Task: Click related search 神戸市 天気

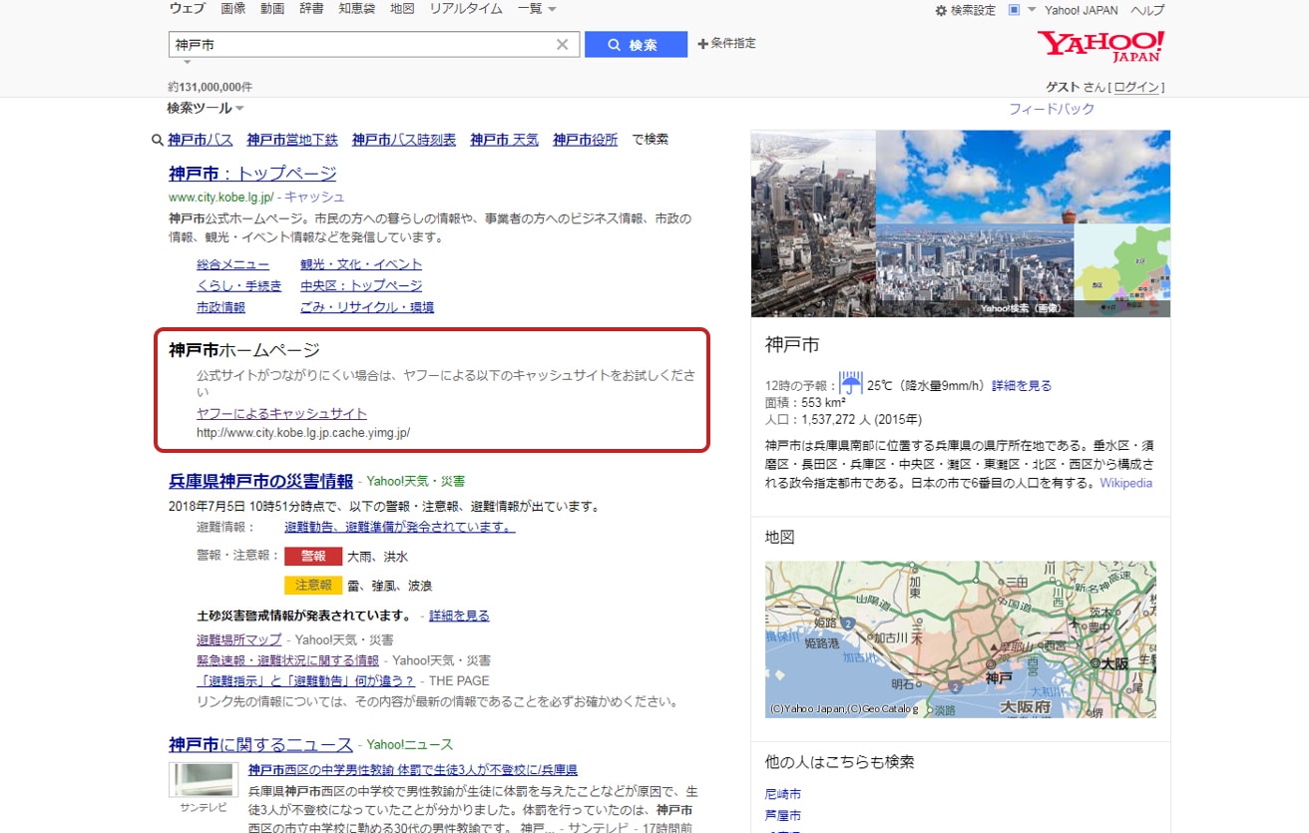Action: (505, 140)
